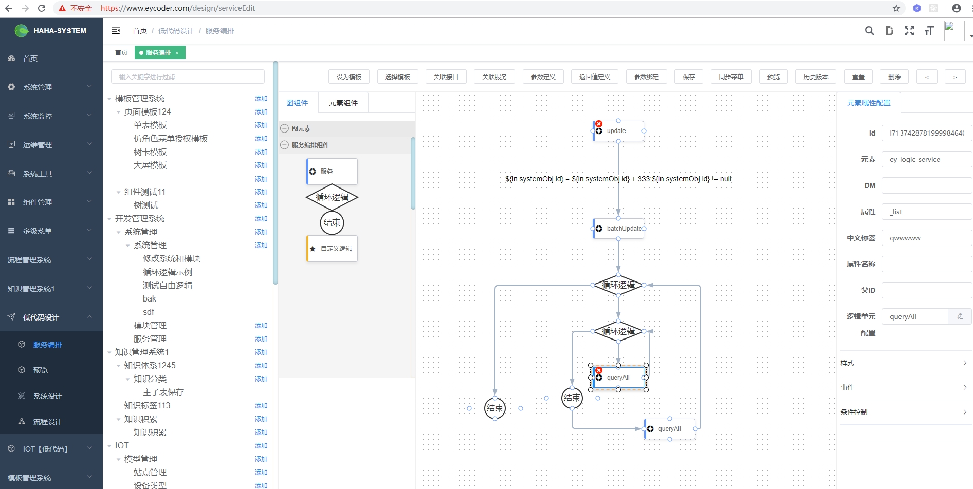The width and height of the screenshot is (973, 489).
Task: Select 循环逻辑示例 in the tree
Action: pos(168,272)
